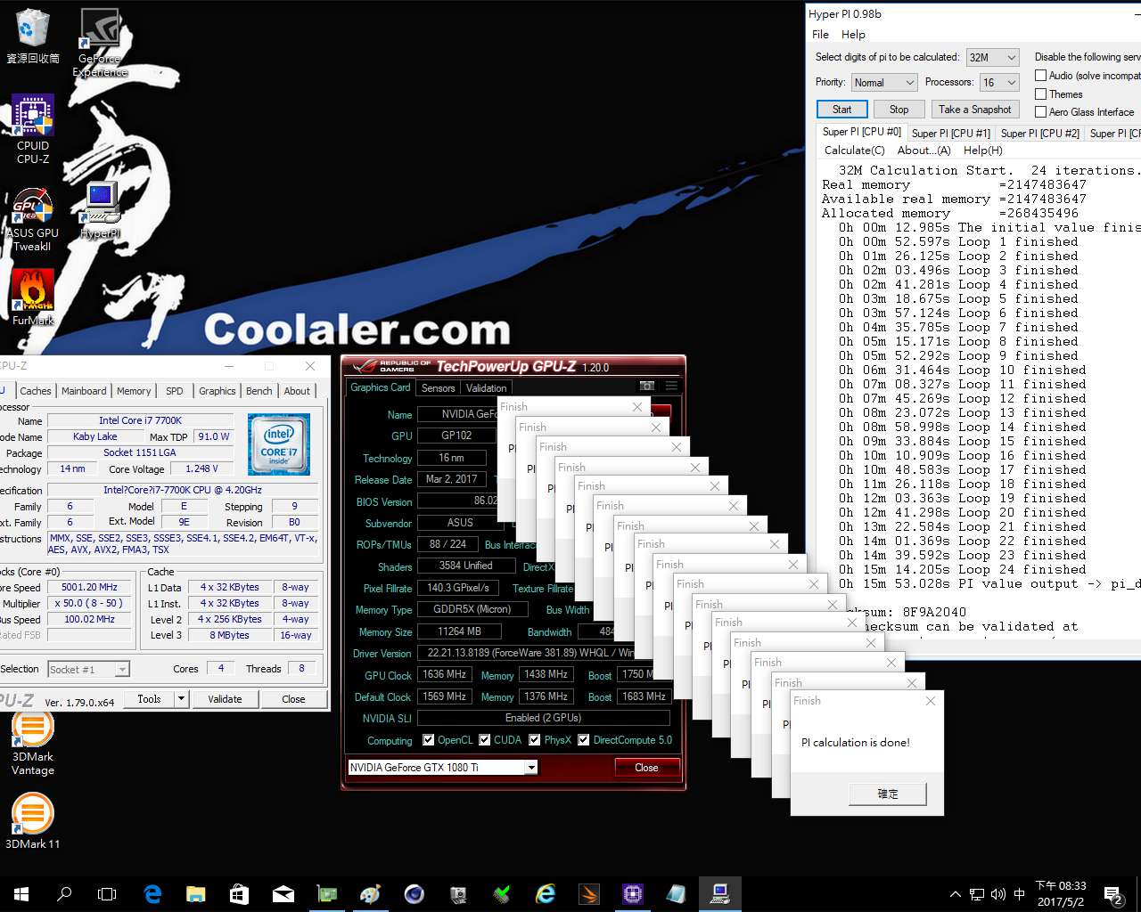Switch to GPU-Z via its taskbar icon
This screenshot has height=912, width=1141.
click(x=327, y=894)
